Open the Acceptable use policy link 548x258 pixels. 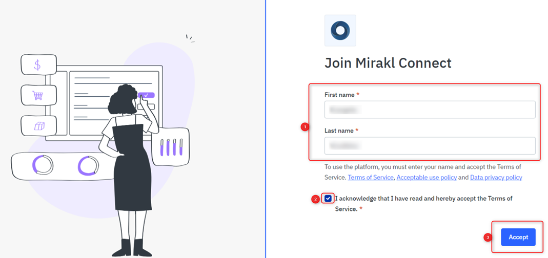[x=427, y=177]
